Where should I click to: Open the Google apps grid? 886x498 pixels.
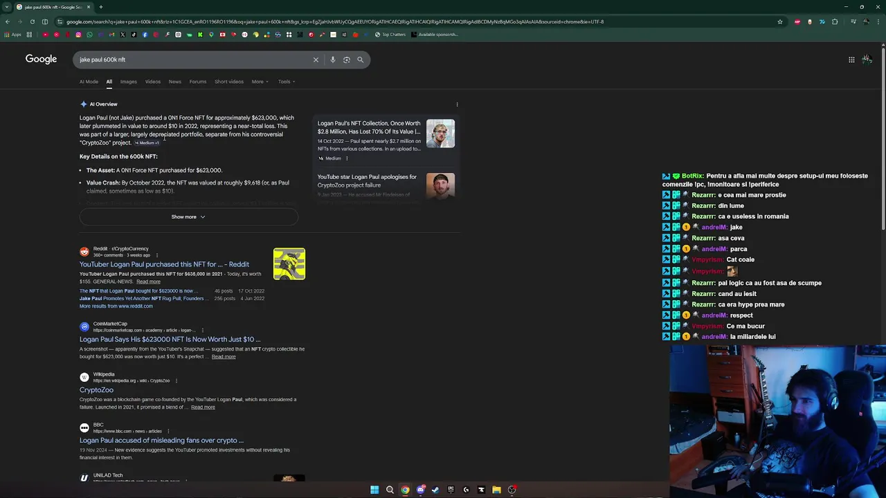coord(851,59)
